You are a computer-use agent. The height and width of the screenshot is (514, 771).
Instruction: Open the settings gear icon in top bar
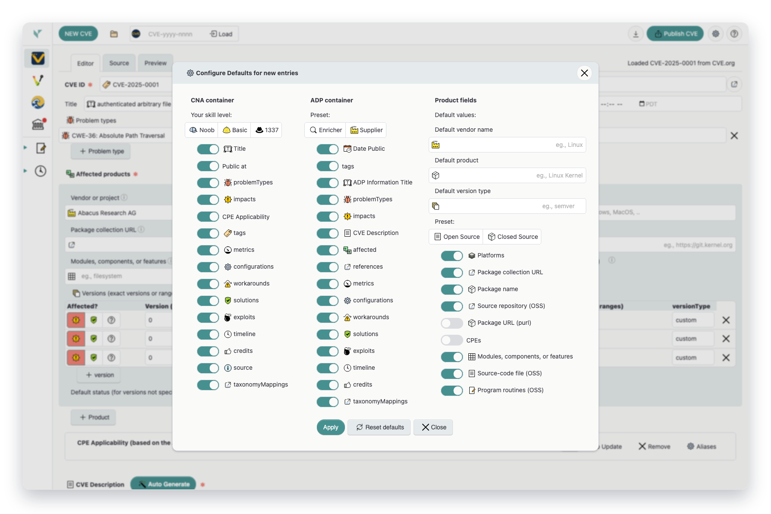click(716, 33)
